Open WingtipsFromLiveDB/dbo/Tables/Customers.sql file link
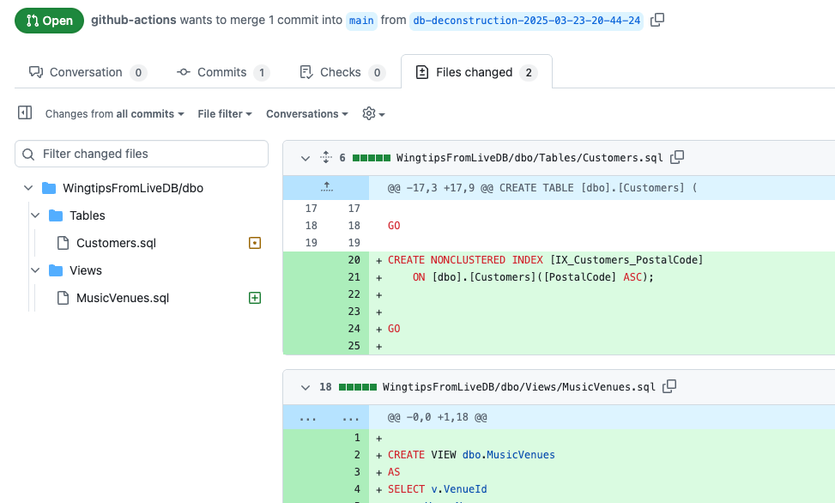Viewport: 835px width, 503px height. pos(529,158)
